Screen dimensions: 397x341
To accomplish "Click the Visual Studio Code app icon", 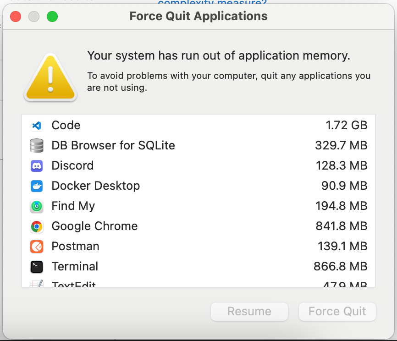I will [37, 125].
